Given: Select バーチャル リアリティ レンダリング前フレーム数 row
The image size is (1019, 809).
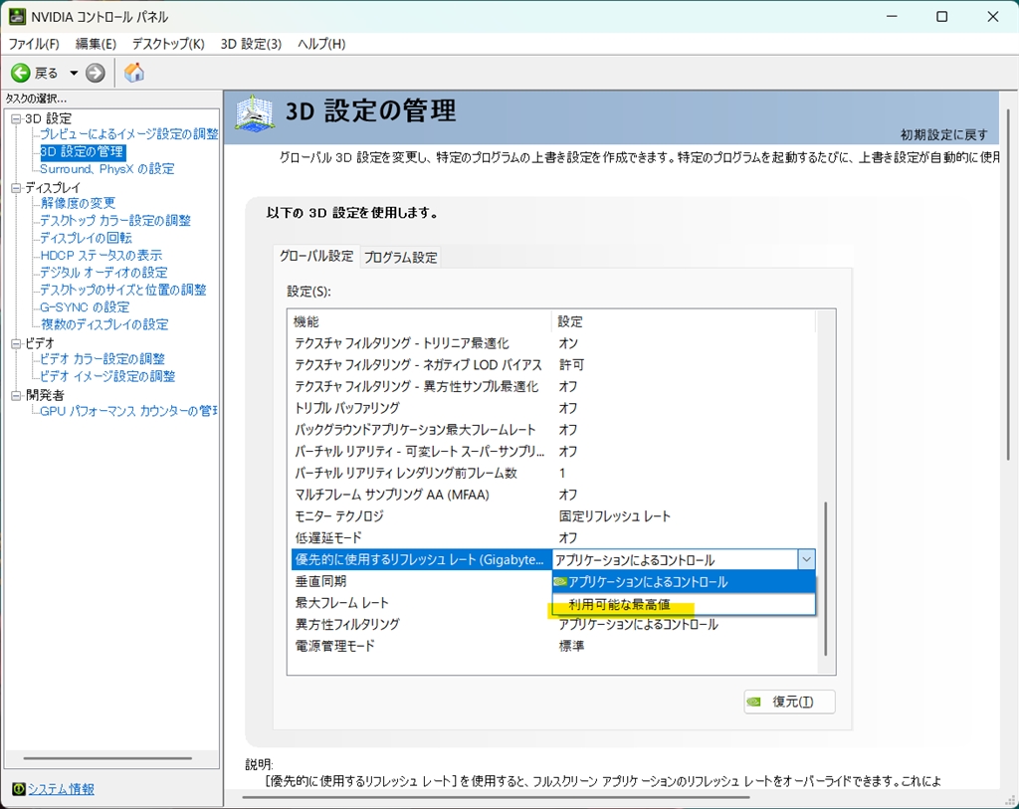Looking at the screenshot, I should click(x=551, y=473).
